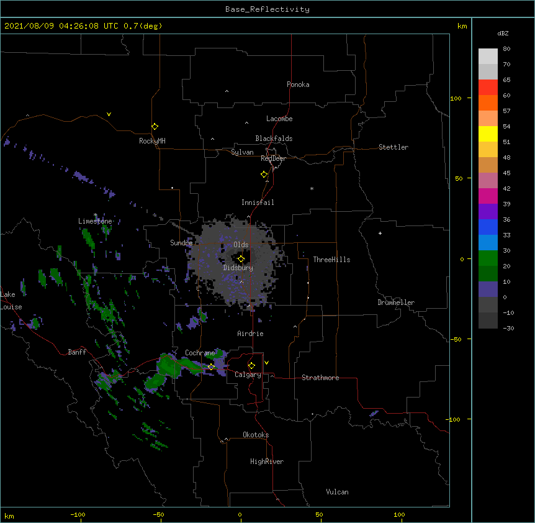Pick the magenta 42 dBZ legend swatch
Viewport: 535px width, 523px height.
pos(488,196)
